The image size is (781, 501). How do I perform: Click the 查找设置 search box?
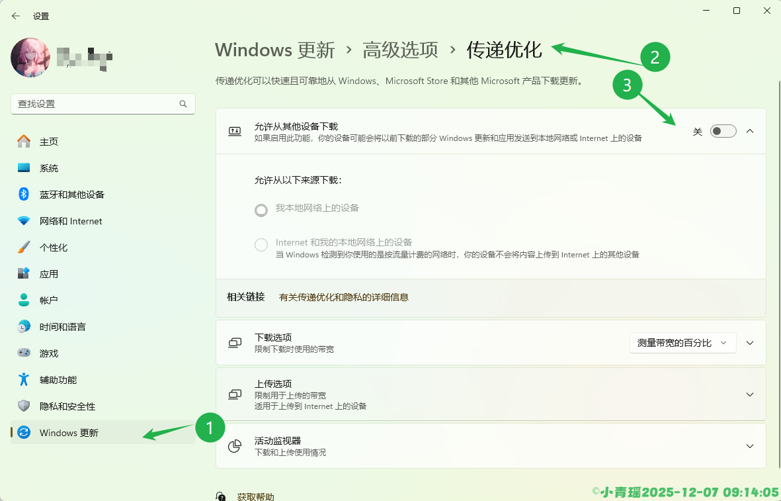[x=96, y=104]
